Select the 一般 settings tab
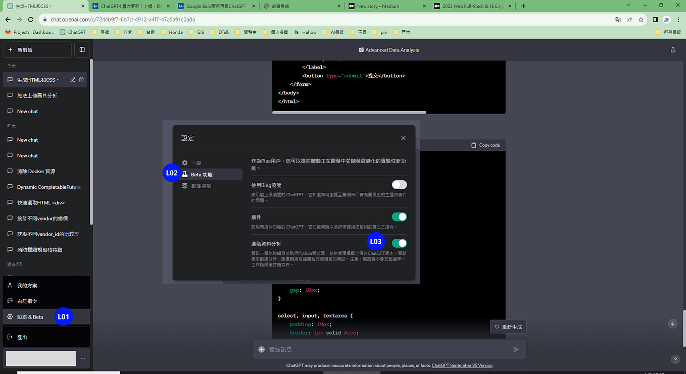The width and height of the screenshot is (686, 374). pos(211,163)
